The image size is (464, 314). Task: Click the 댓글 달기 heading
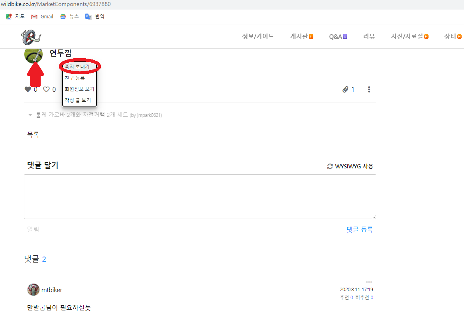click(x=43, y=165)
